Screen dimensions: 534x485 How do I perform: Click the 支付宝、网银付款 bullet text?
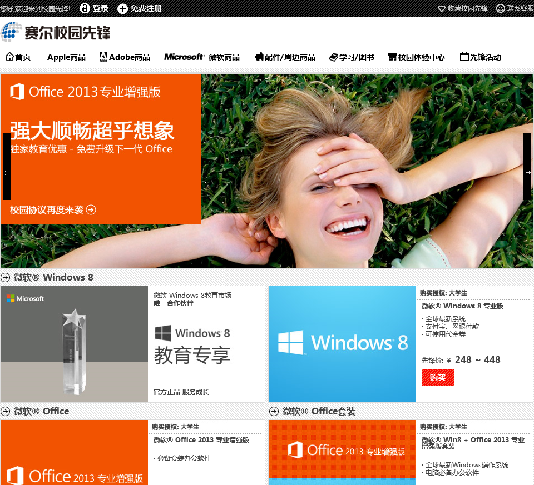point(452,327)
